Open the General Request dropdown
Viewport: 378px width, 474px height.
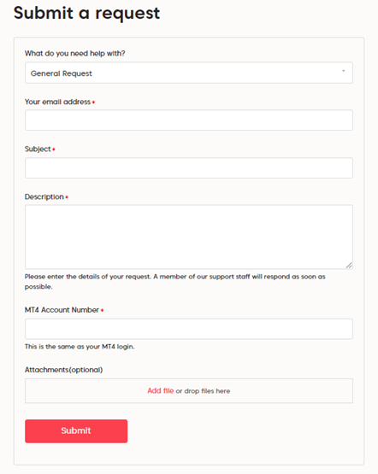[189, 73]
